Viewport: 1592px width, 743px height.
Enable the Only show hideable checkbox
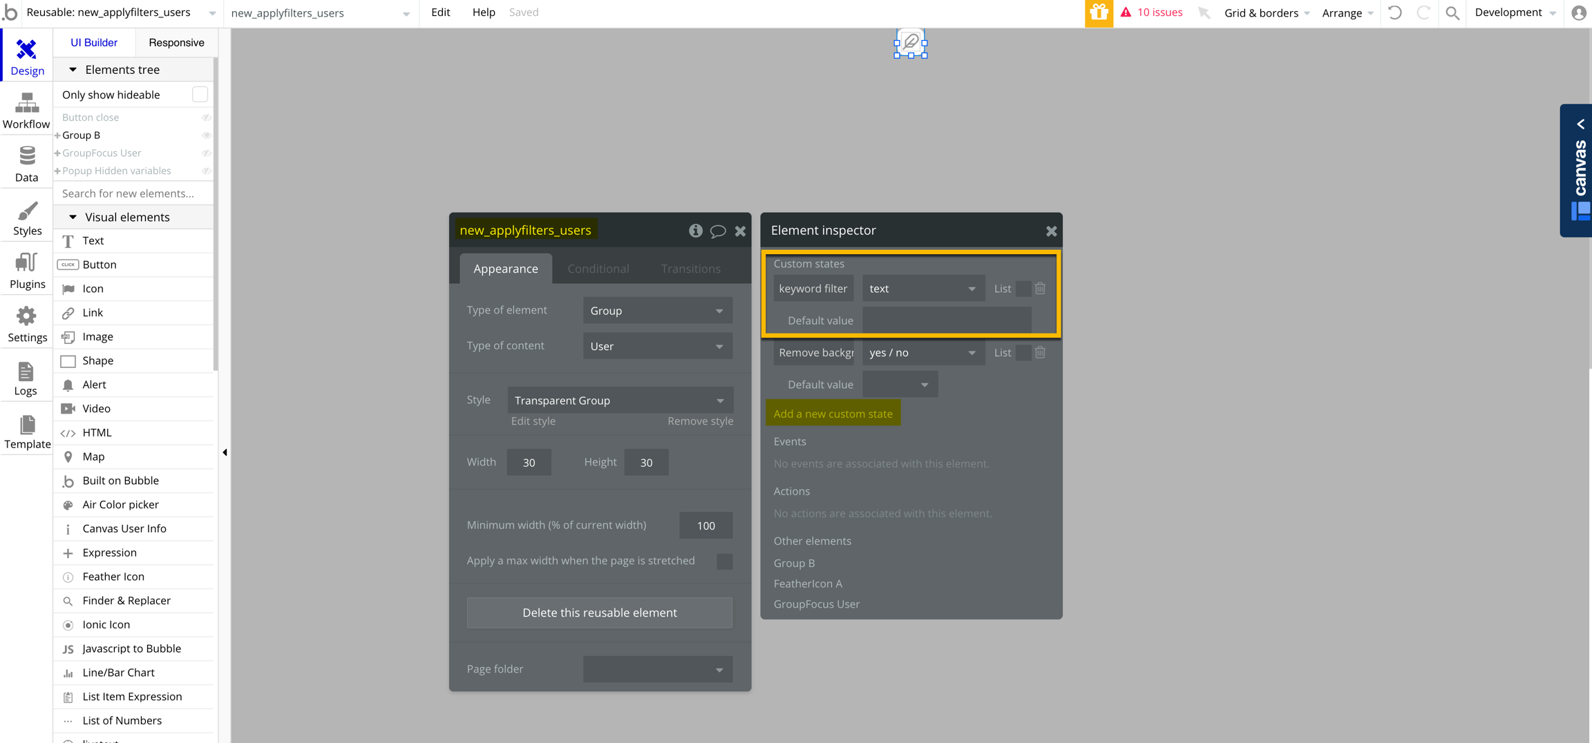(x=199, y=95)
